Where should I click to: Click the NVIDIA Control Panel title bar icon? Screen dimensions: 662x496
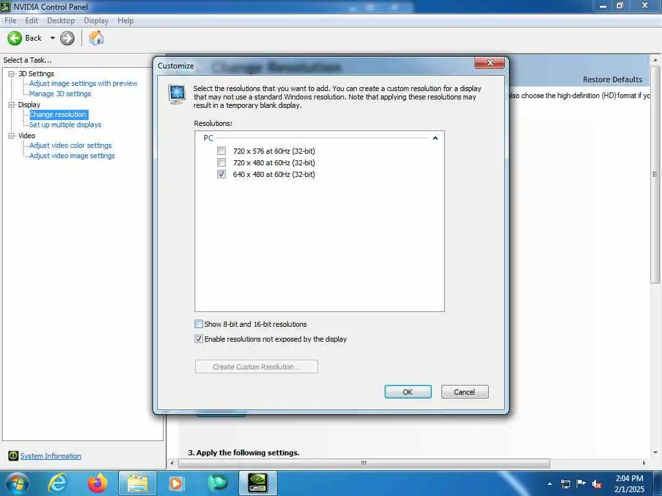click(5, 6)
